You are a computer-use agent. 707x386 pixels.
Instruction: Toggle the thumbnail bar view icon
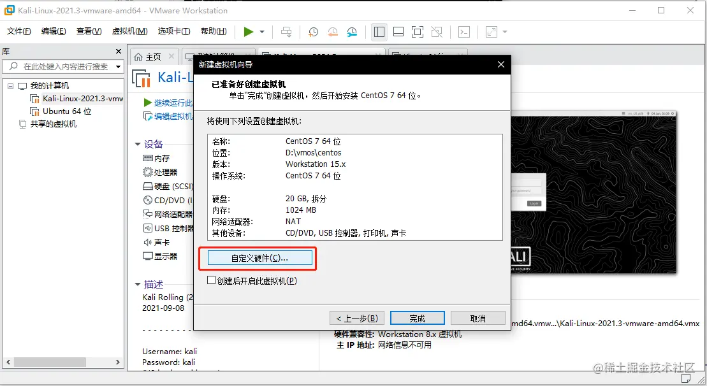point(398,31)
